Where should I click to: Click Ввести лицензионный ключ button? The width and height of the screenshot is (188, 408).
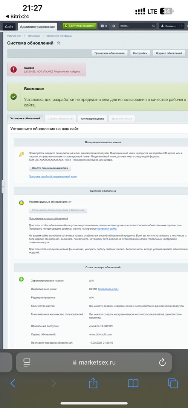click(50, 168)
